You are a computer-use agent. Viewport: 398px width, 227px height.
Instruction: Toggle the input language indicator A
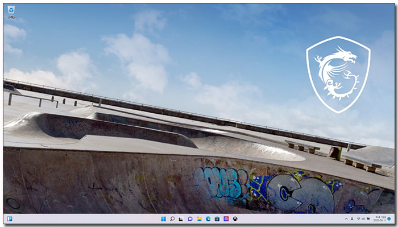coord(352,219)
